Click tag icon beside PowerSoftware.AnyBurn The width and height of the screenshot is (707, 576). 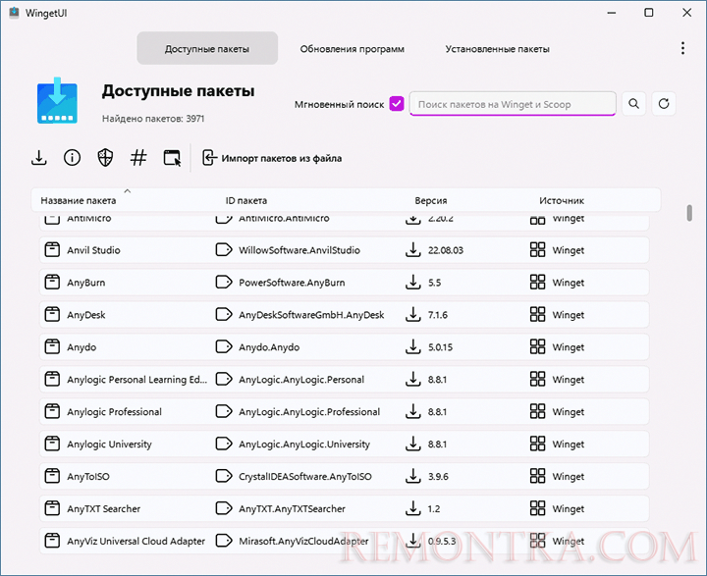point(224,283)
